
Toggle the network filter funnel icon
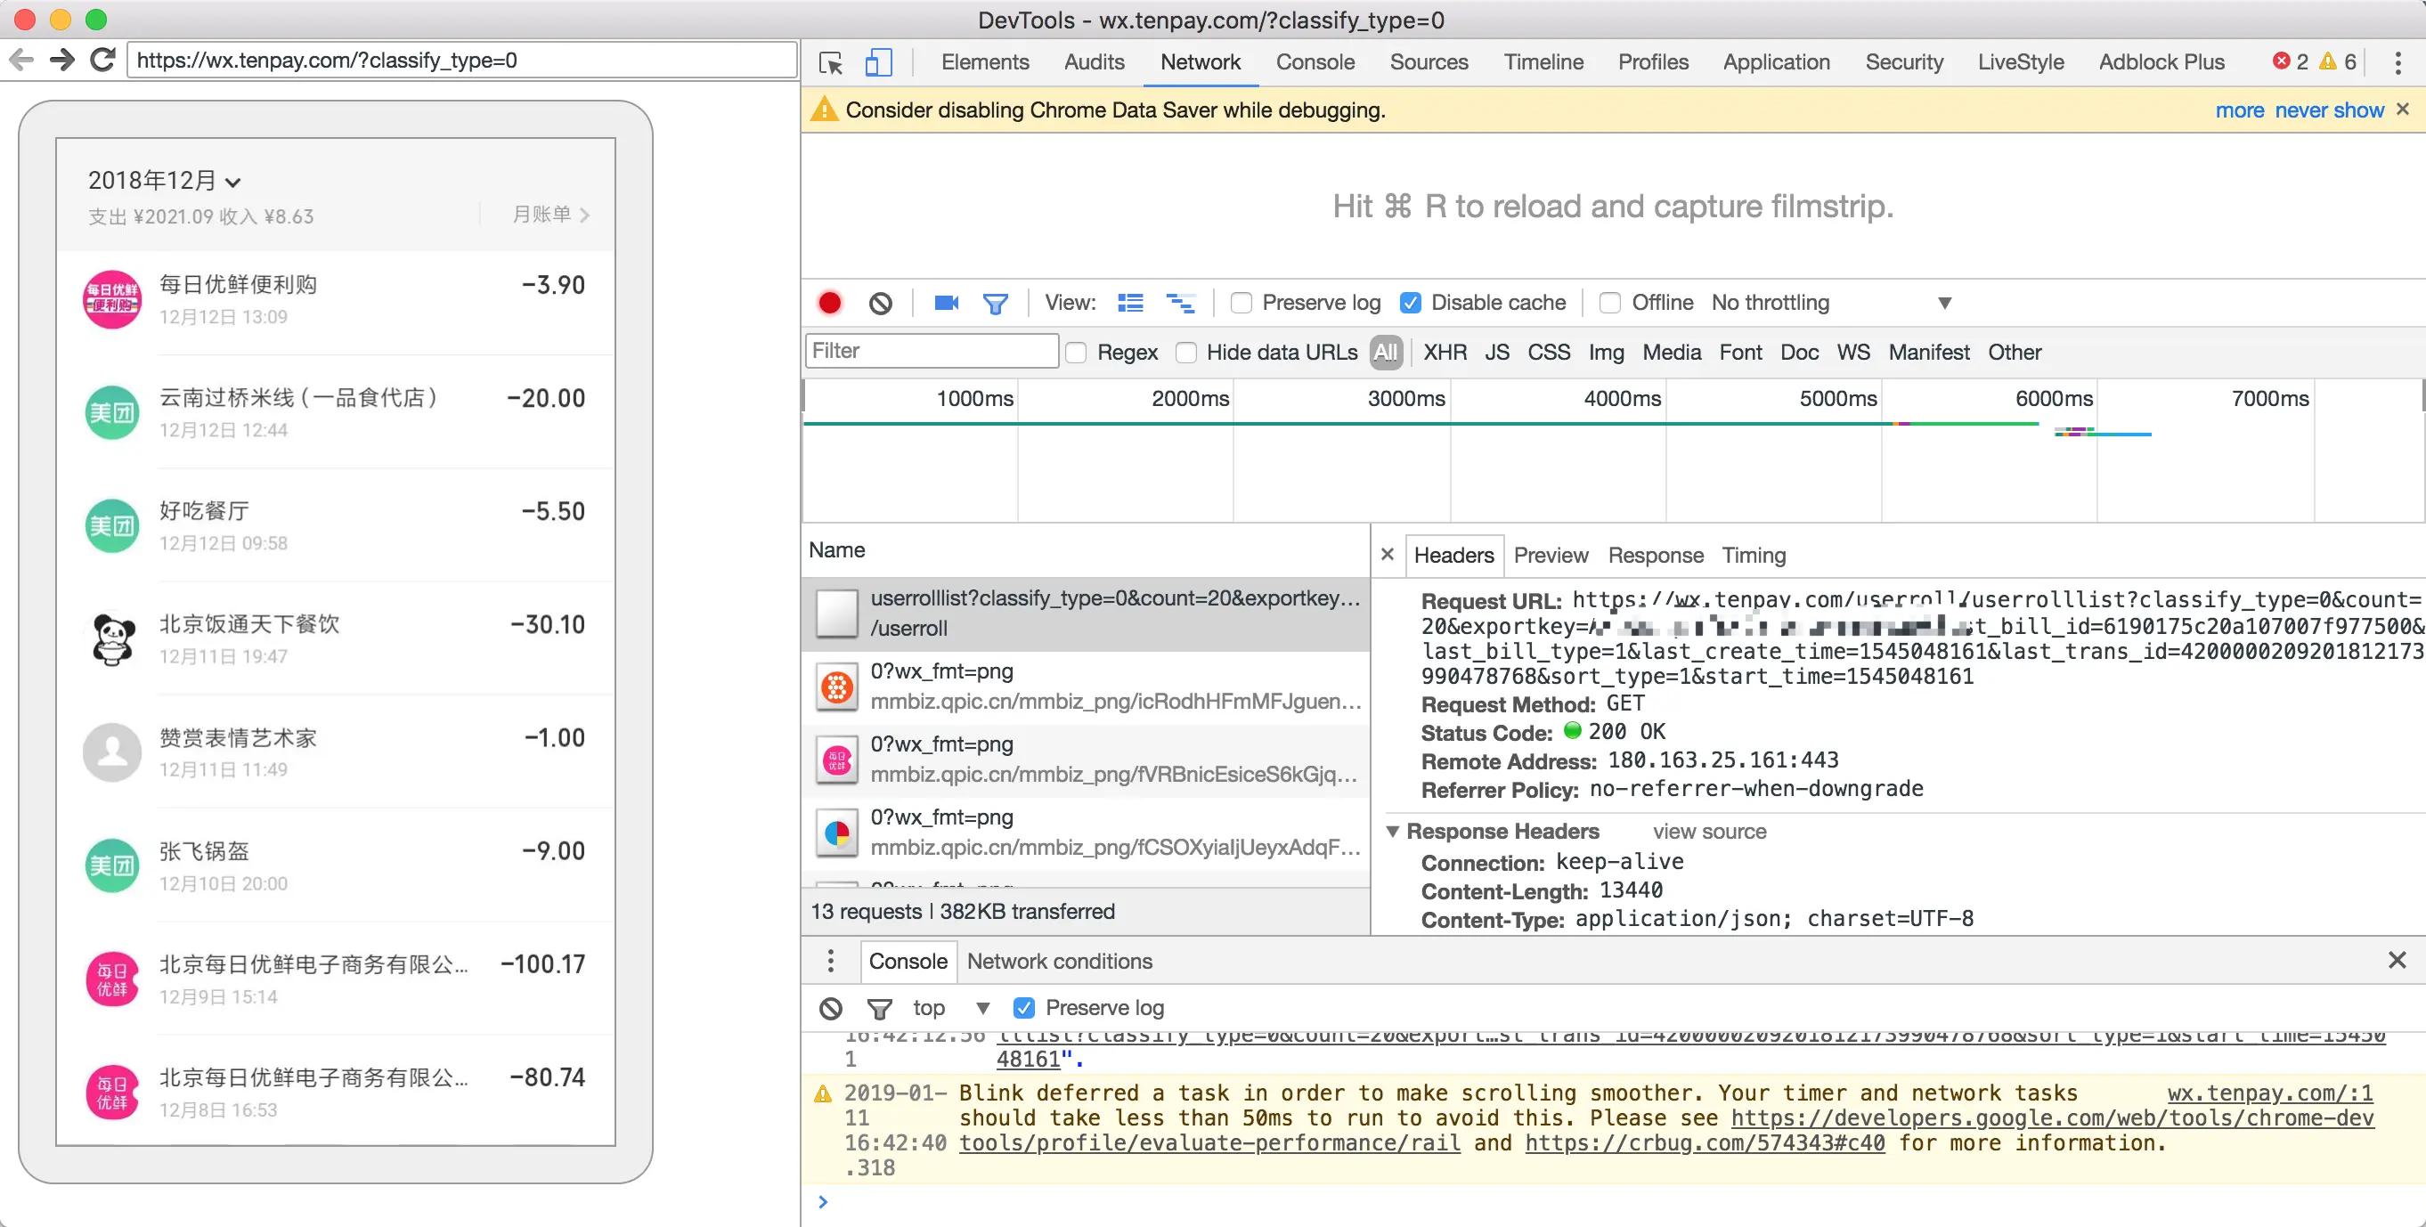click(995, 304)
